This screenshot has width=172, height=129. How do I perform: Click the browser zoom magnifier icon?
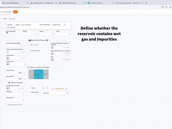click(x=167, y=7)
